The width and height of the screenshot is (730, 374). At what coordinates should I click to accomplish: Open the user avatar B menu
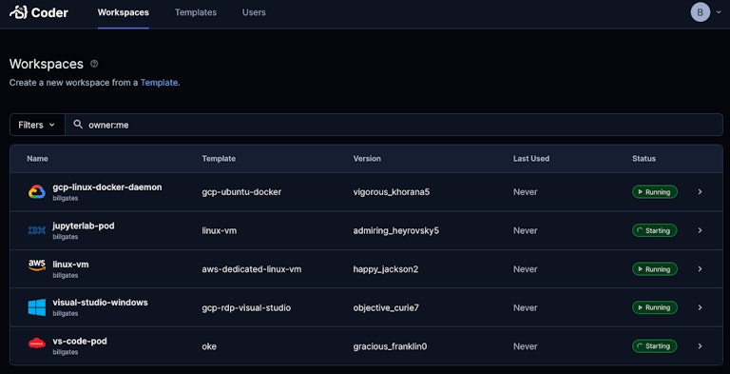[x=701, y=12]
